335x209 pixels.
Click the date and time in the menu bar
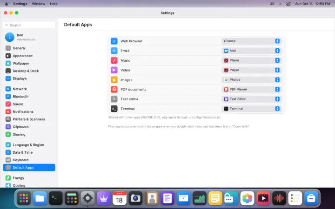[x=313, y=4]
